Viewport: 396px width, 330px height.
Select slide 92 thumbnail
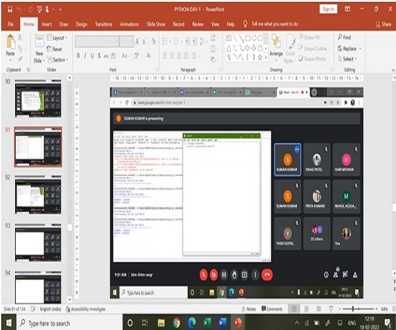[x=38, y=195]
